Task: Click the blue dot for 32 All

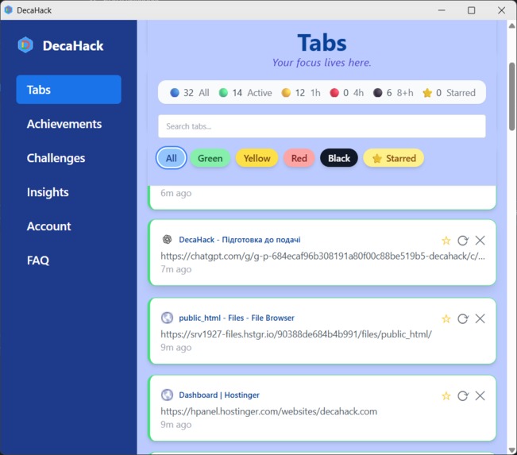Action: point(175,93)
